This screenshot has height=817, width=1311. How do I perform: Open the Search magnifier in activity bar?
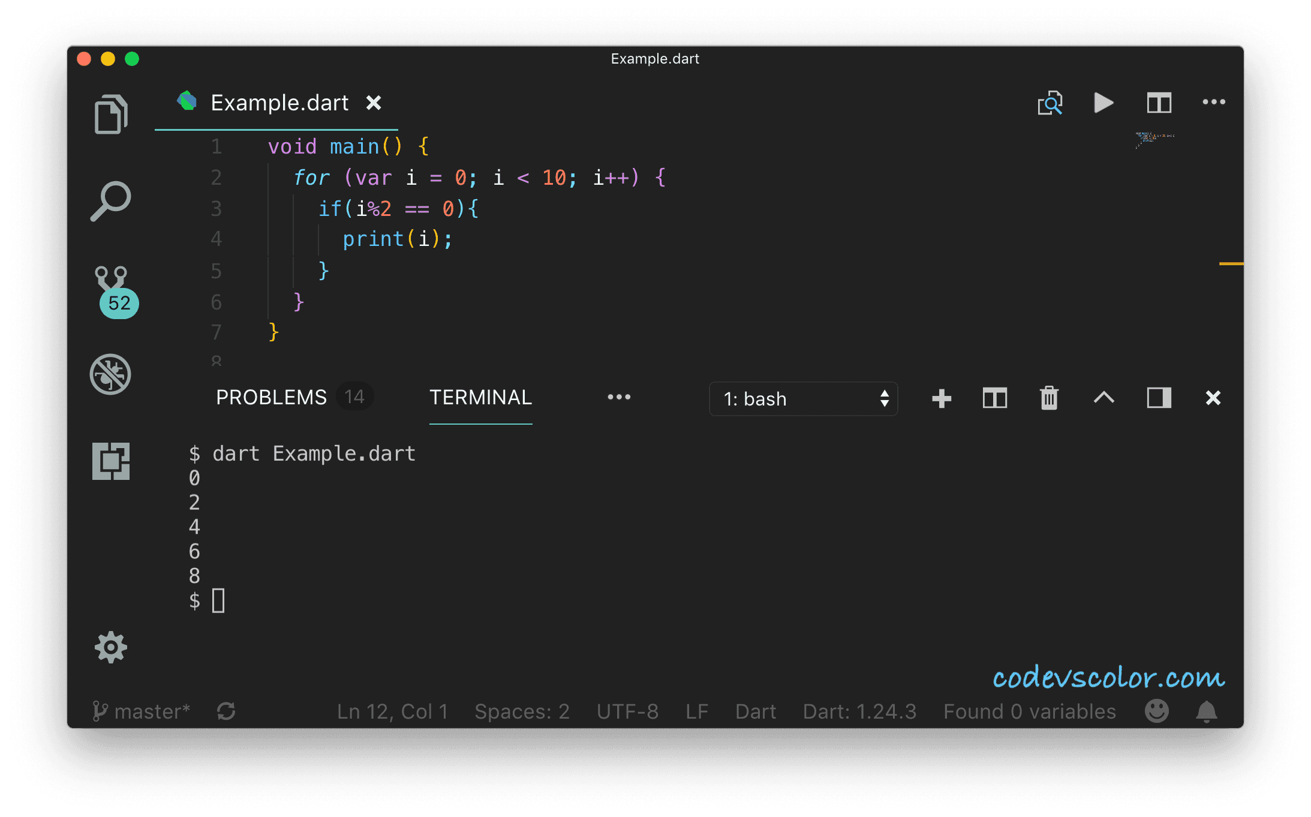(111, 202)
